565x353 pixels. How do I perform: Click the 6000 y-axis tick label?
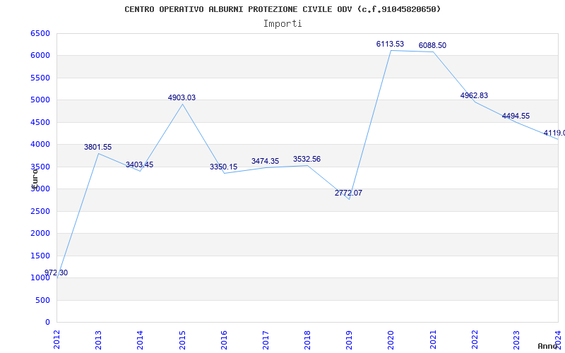tap(40, 56)
